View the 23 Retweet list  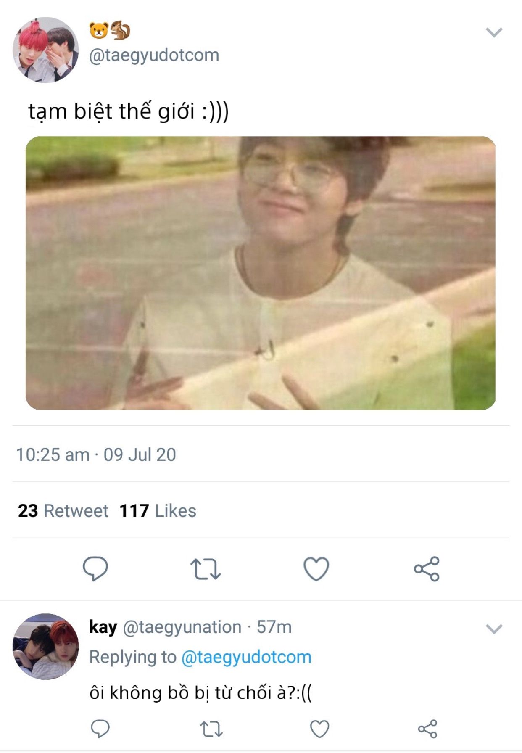point(63,511)
